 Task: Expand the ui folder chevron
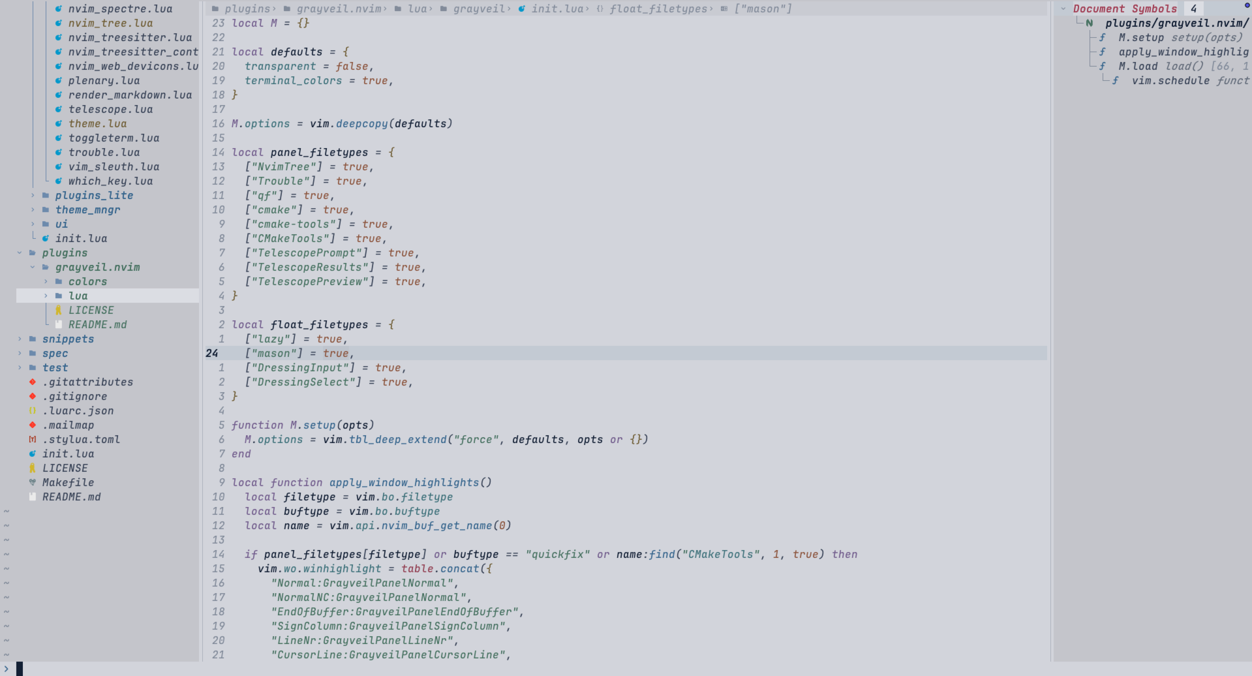coord(33,224)
